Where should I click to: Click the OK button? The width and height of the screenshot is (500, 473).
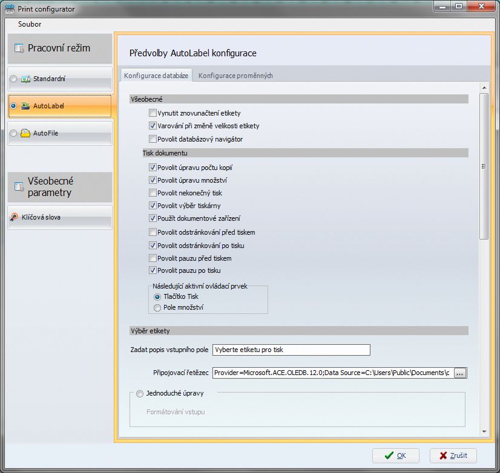pyautogui.click(x=396, y=456)
